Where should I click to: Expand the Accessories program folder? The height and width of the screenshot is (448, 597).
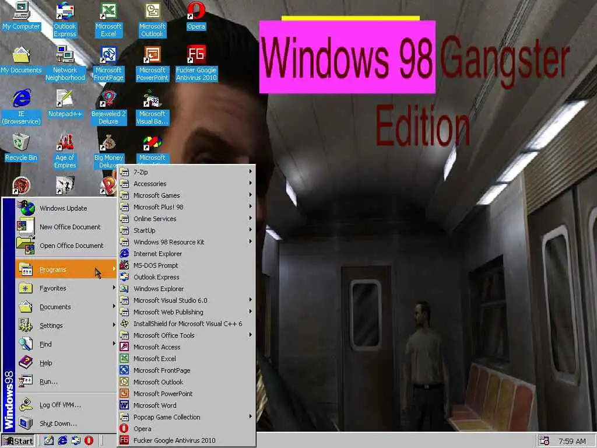point(187,184)
